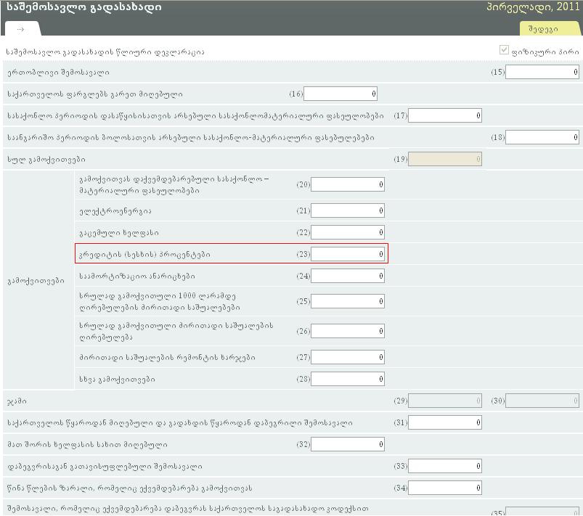Click input field number 16
This screenshot has height=516, width=583.
pos(341,94)
